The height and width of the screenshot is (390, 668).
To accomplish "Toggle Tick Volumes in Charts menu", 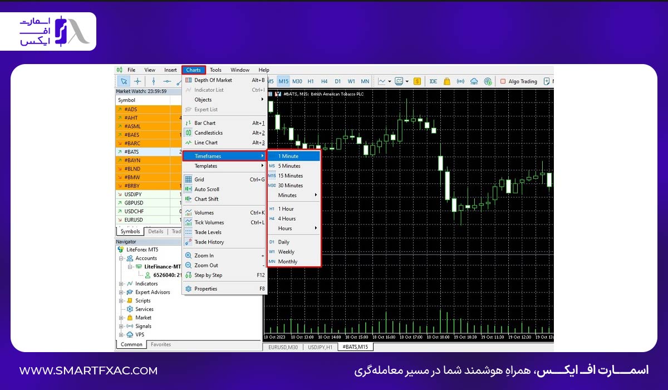I will click(x=224, y=222).
